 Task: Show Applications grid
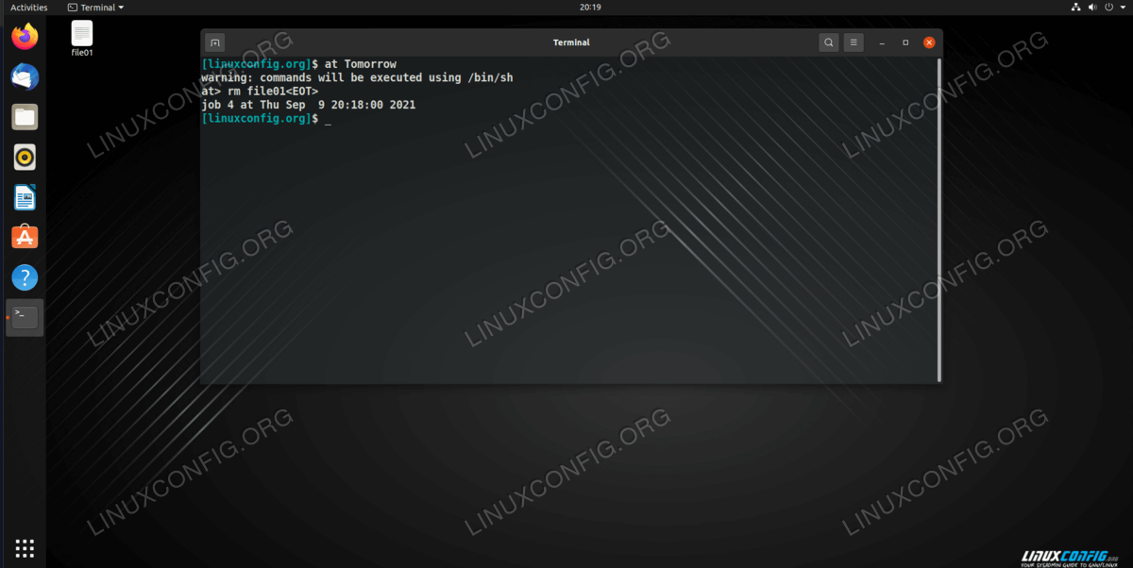(x=25, y=547)
